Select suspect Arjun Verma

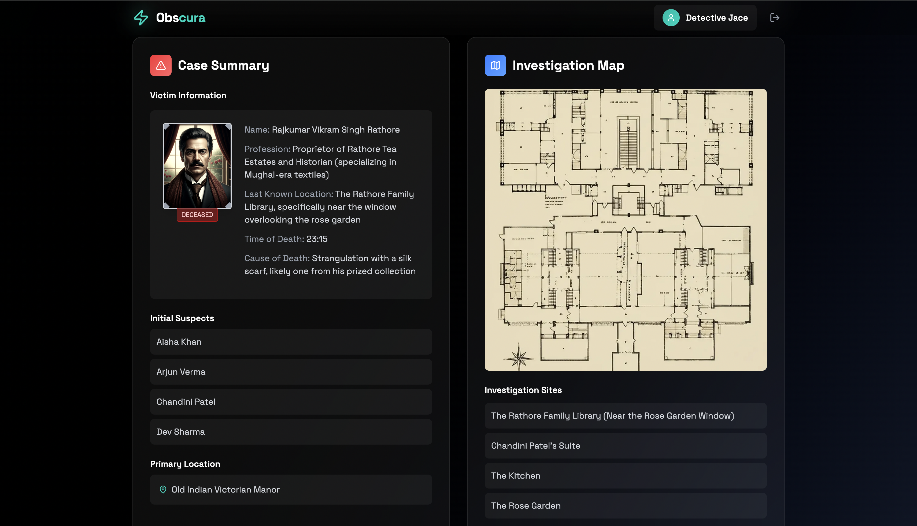pyautogui.click(x=291, y=372)
